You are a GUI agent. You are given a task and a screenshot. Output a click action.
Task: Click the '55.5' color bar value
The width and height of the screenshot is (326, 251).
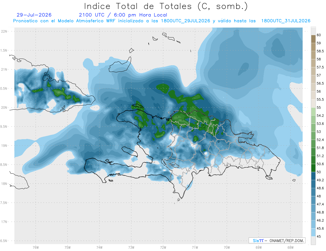tap(320, 100)
